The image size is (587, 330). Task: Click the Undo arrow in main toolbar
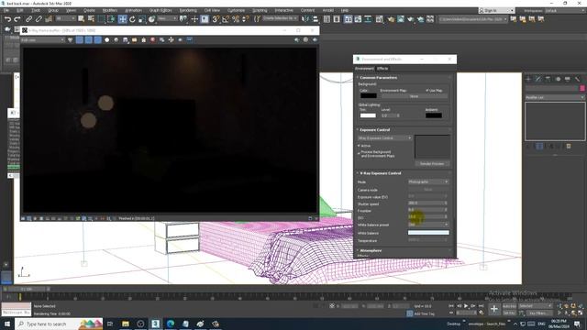click(8, 19)
